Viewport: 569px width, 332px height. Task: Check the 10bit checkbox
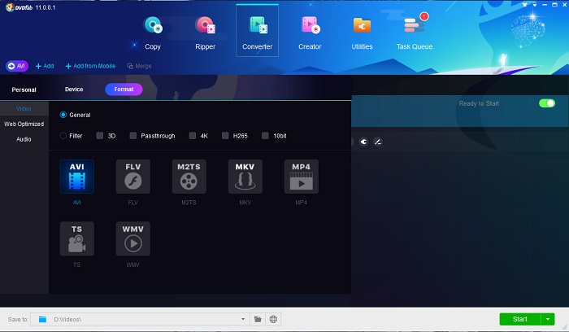265,136
